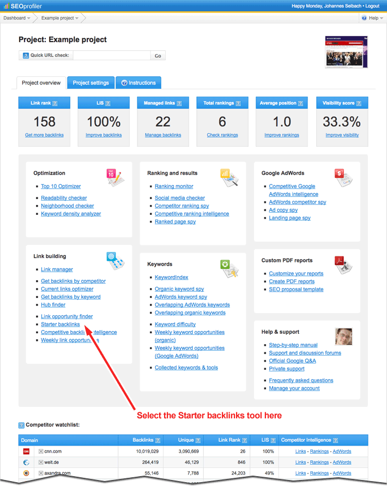Viewport: 387px width, 486px height.
Task: Click the remove box next to axandra.com
Action: click(41, 473)
